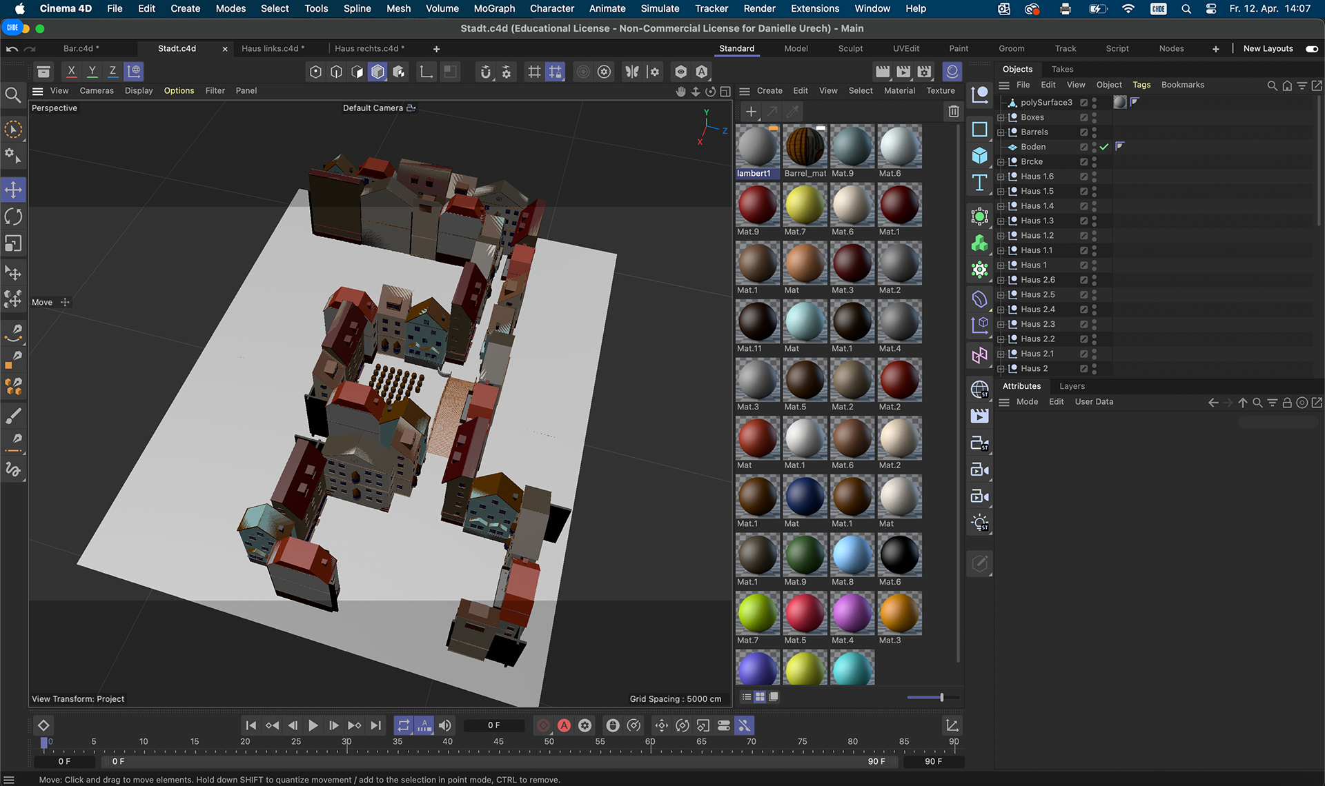Switch to the Sculpt layout tab
The width and height of the screenshot is (1325, 786).
tap(850, 48)
